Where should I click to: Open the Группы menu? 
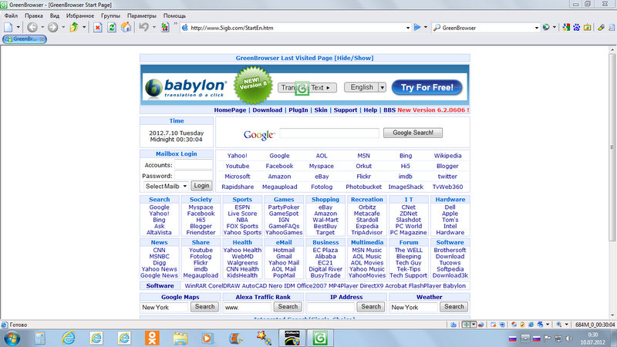[x=110, y=15]
